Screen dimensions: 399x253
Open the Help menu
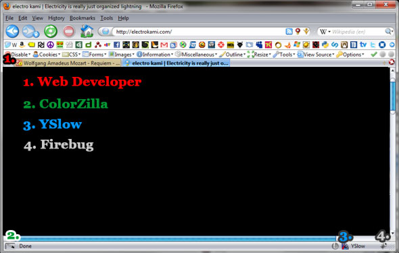(123, 18)
